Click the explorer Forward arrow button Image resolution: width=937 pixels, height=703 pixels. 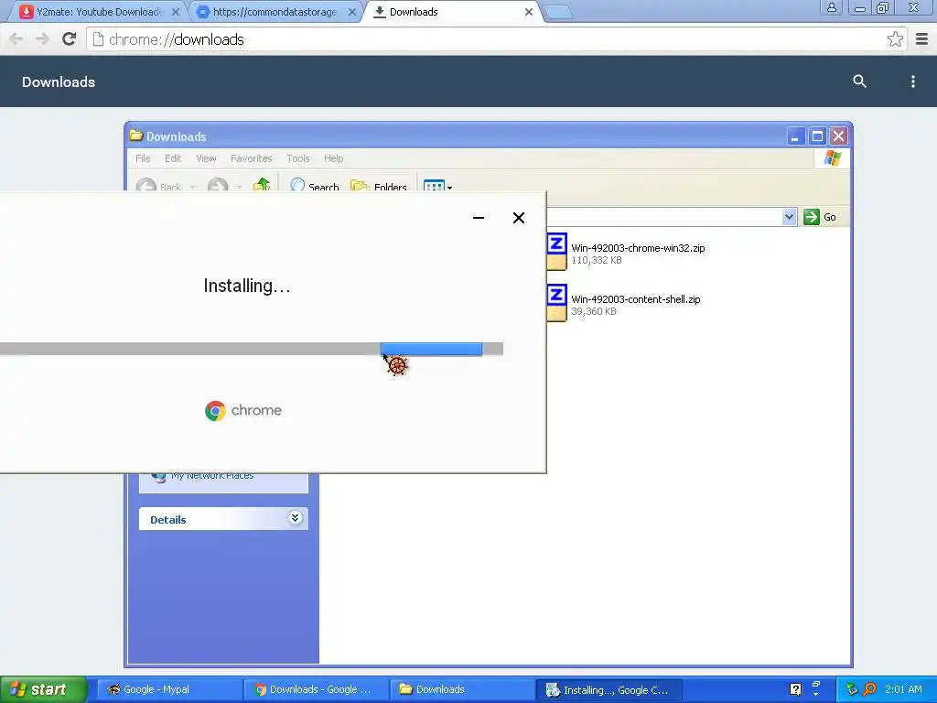(218, 186)
